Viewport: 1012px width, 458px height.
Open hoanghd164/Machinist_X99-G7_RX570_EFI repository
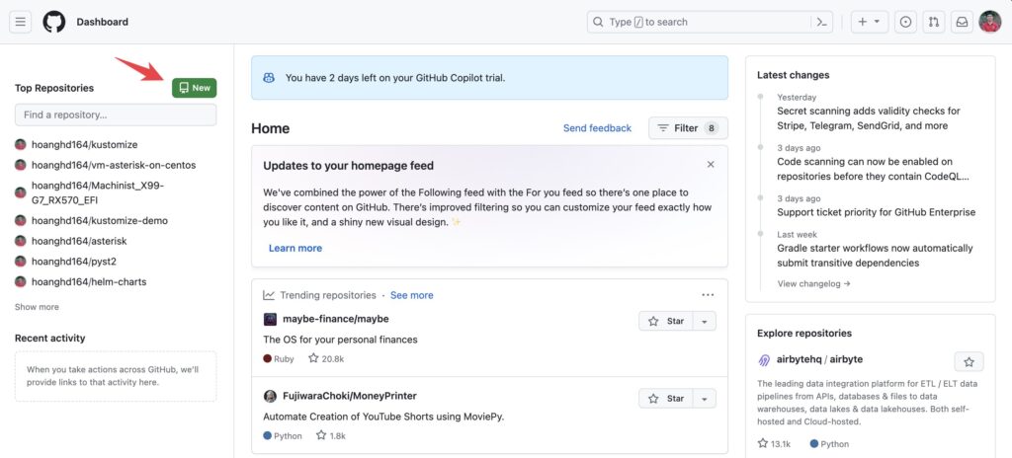98,192
